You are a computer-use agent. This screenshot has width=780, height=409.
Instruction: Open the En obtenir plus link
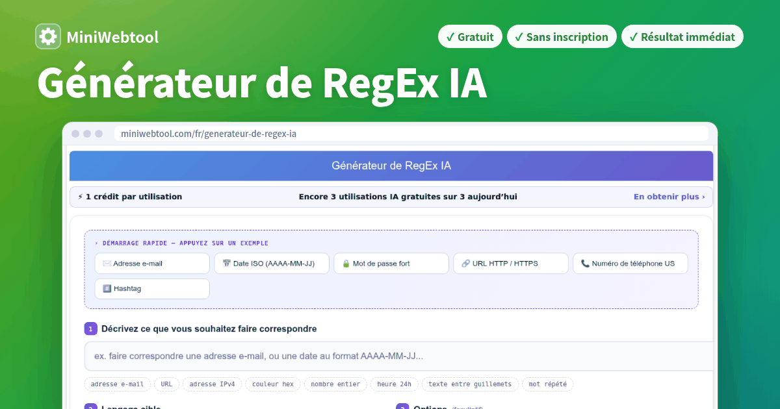[x=669, y=197]
